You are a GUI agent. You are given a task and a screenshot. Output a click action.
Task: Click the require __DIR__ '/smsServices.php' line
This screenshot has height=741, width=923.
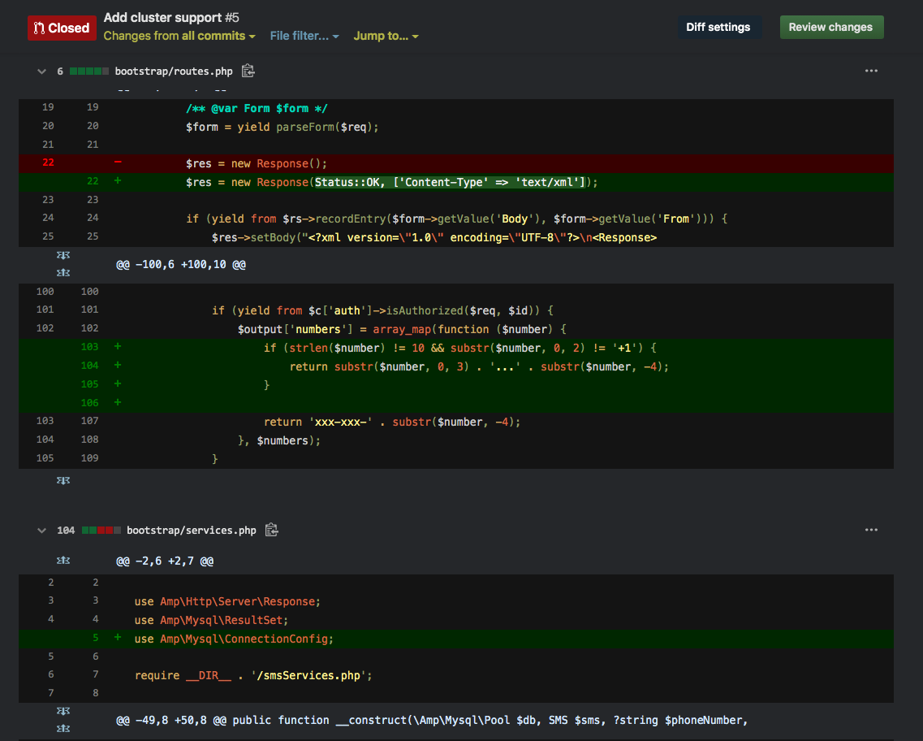tap(253, 676)
